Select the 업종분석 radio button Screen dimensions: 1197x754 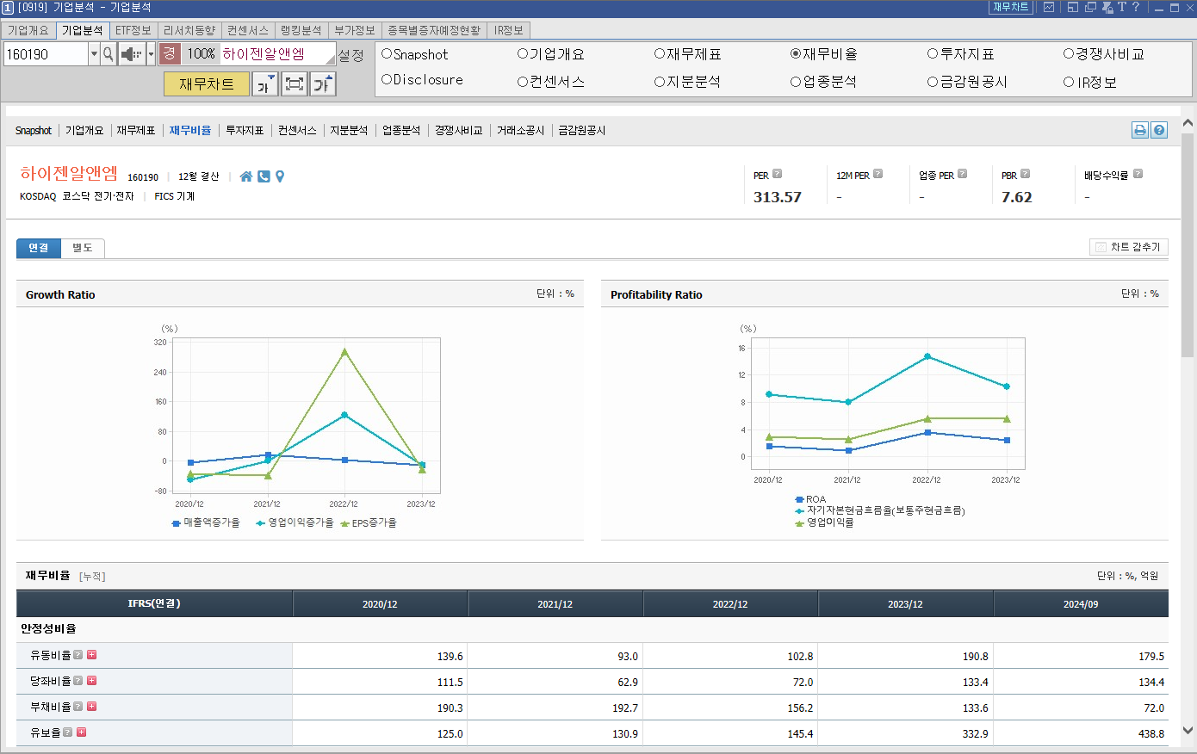click(x=796, y=82)
